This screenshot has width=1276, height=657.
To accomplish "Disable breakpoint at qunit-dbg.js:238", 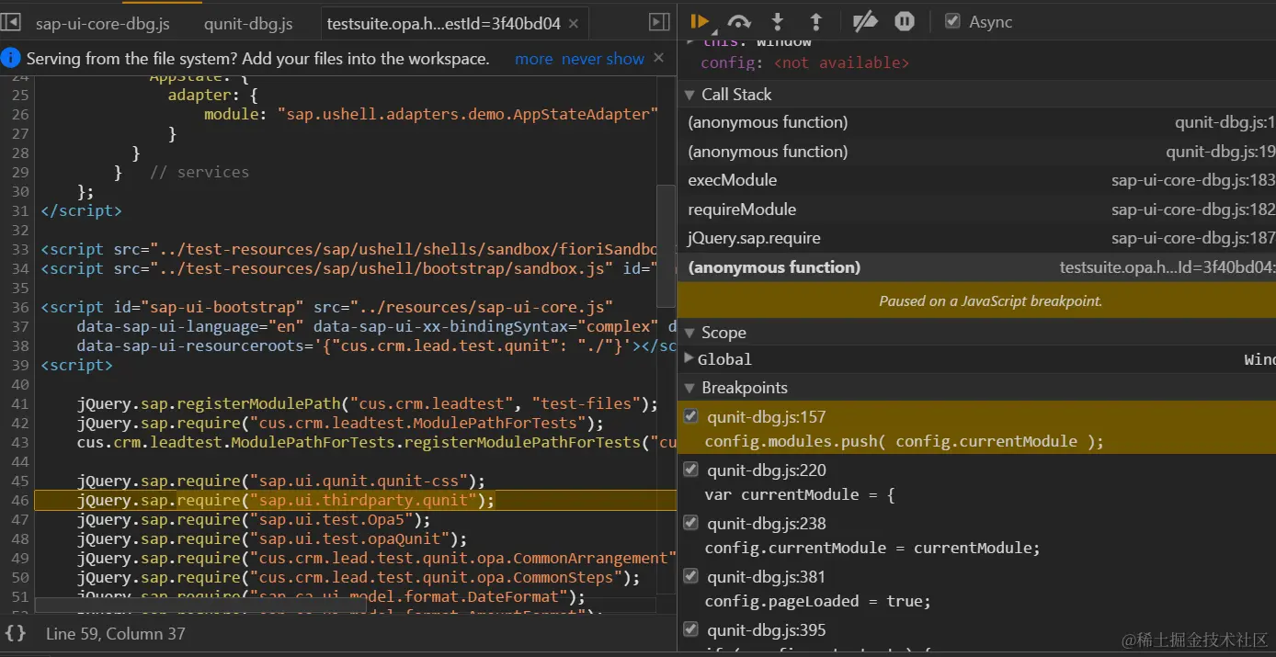I will tap(691, 523).
